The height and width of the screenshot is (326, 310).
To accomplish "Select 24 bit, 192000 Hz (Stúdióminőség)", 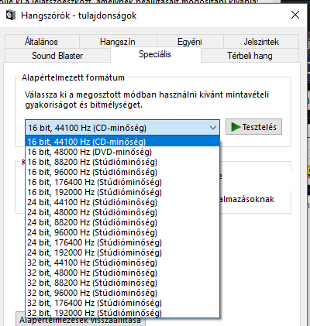I will click(x=122, y=252).
